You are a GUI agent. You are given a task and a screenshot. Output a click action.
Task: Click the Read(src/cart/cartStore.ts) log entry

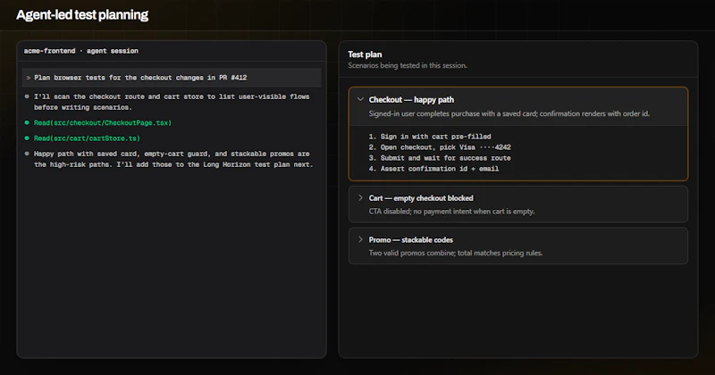click(87, 138)
